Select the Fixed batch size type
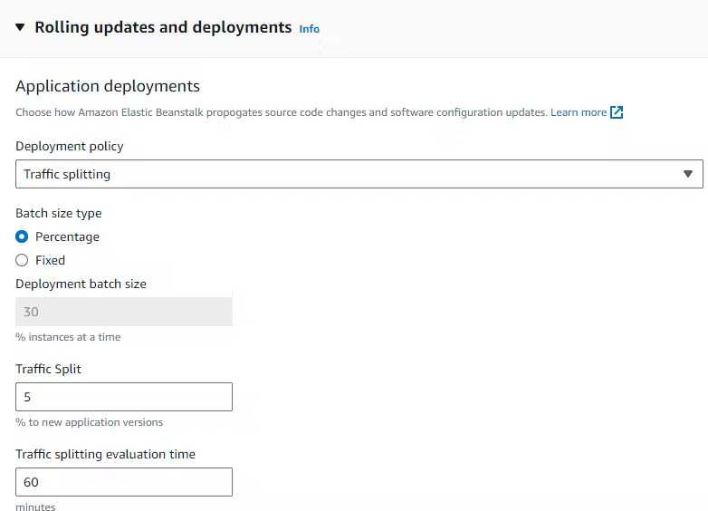 coord(22,260)
